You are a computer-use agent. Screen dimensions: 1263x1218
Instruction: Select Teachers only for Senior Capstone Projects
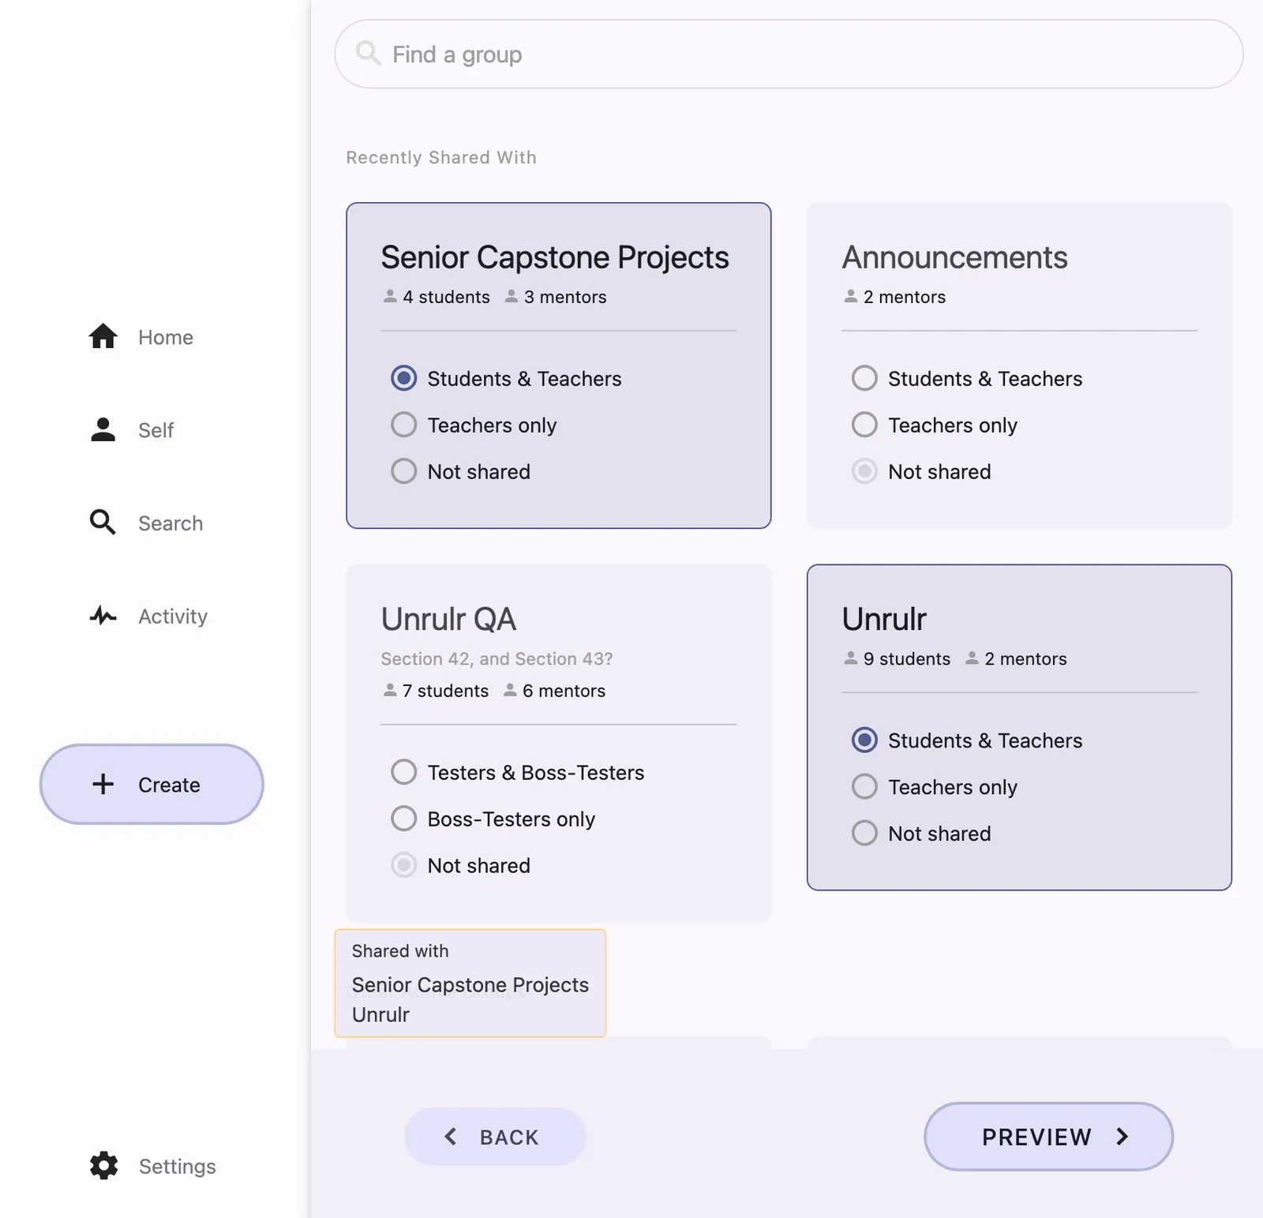[x=404, y=425]
